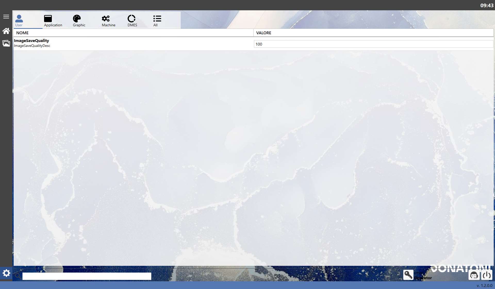Click the ImageSaveQualityDesc description text
The image size is (495, 289).
(32, 46)
